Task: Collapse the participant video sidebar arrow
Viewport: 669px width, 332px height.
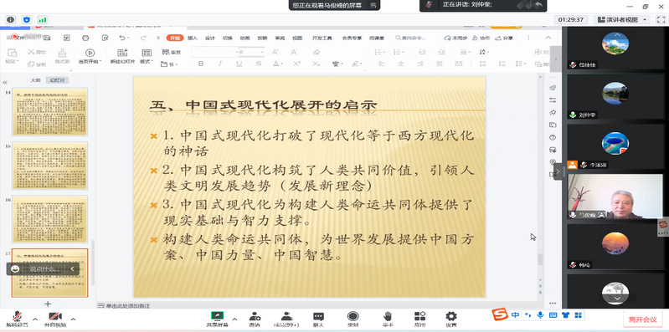Action: click(557, 171)
